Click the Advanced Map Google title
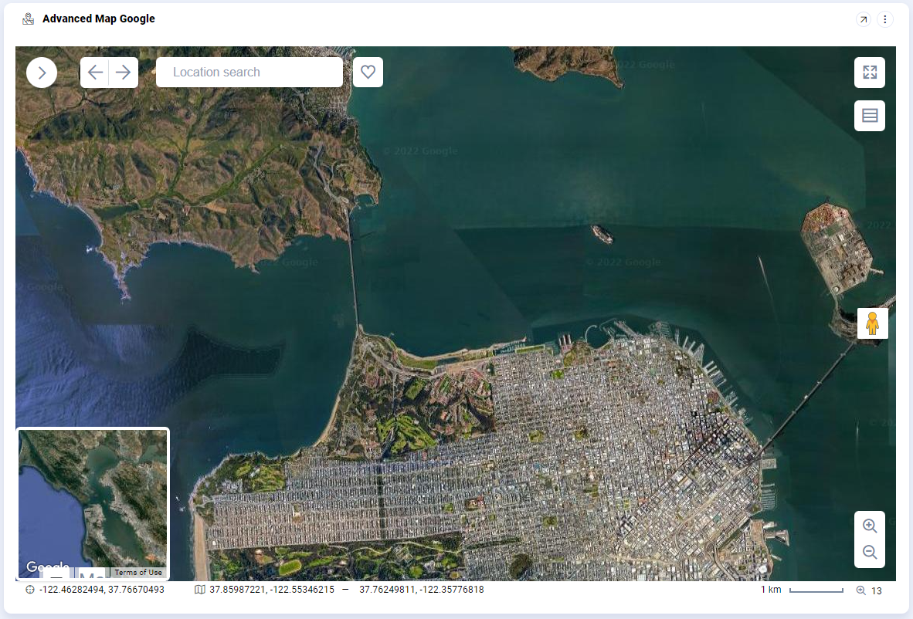The height and width of the screenshot is (619, 913). [98, 19]
